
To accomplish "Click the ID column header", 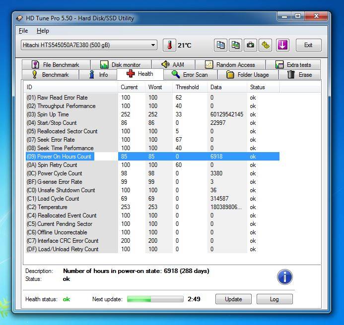I will pos(70,87).
